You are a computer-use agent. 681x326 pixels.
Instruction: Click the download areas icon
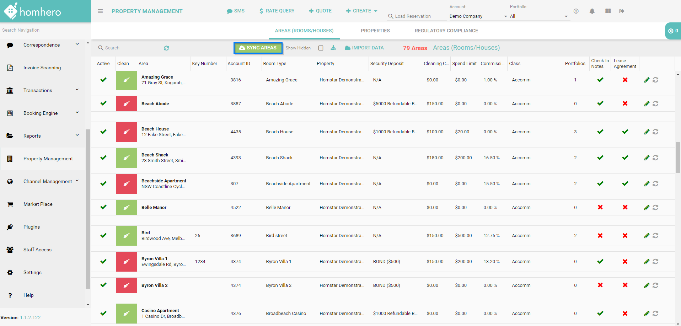pos(333,48)
